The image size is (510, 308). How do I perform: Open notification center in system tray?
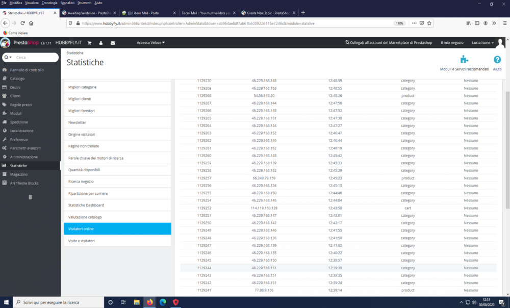click(x=502, y=302)
